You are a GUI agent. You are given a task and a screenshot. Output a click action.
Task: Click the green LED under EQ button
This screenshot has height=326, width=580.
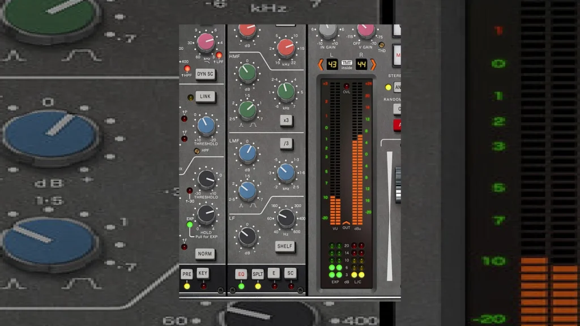[241, 286]
